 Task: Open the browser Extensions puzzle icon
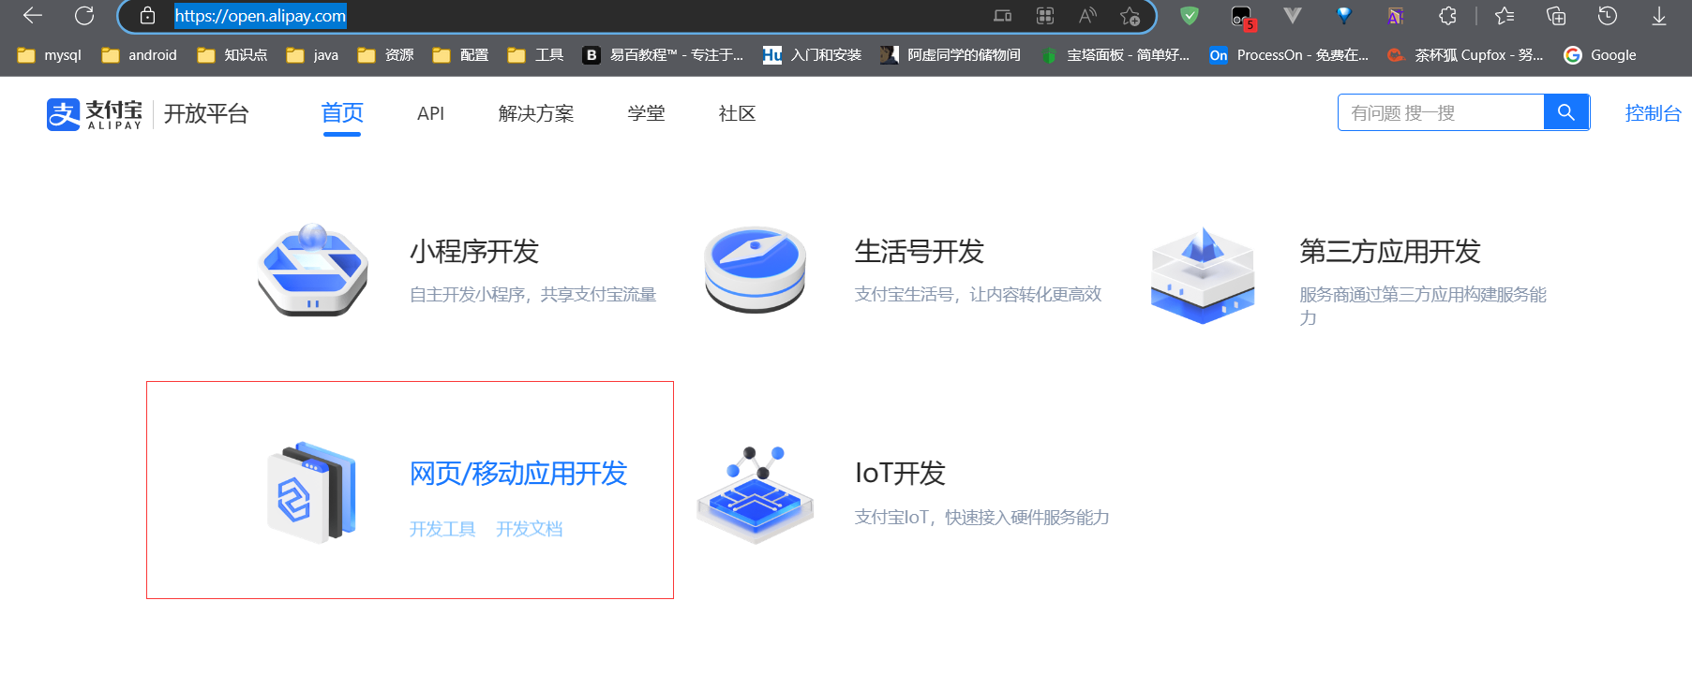click(x=1447, y=16)
